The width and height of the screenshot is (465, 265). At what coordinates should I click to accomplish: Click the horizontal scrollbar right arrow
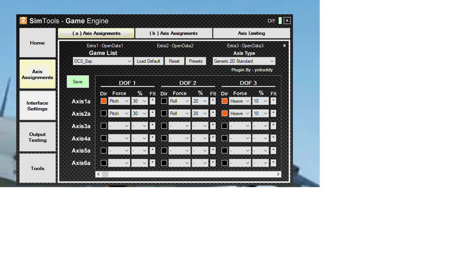278,174
